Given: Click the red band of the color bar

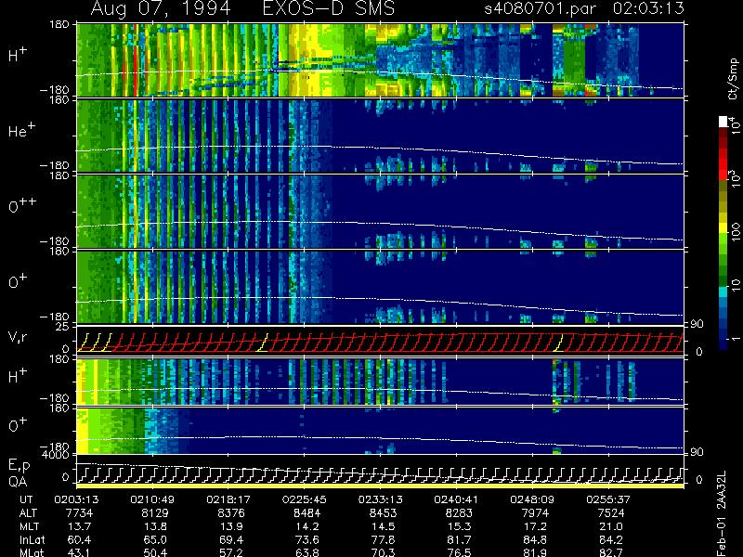Looking at the screenshot, I should (x=723, y=164).
